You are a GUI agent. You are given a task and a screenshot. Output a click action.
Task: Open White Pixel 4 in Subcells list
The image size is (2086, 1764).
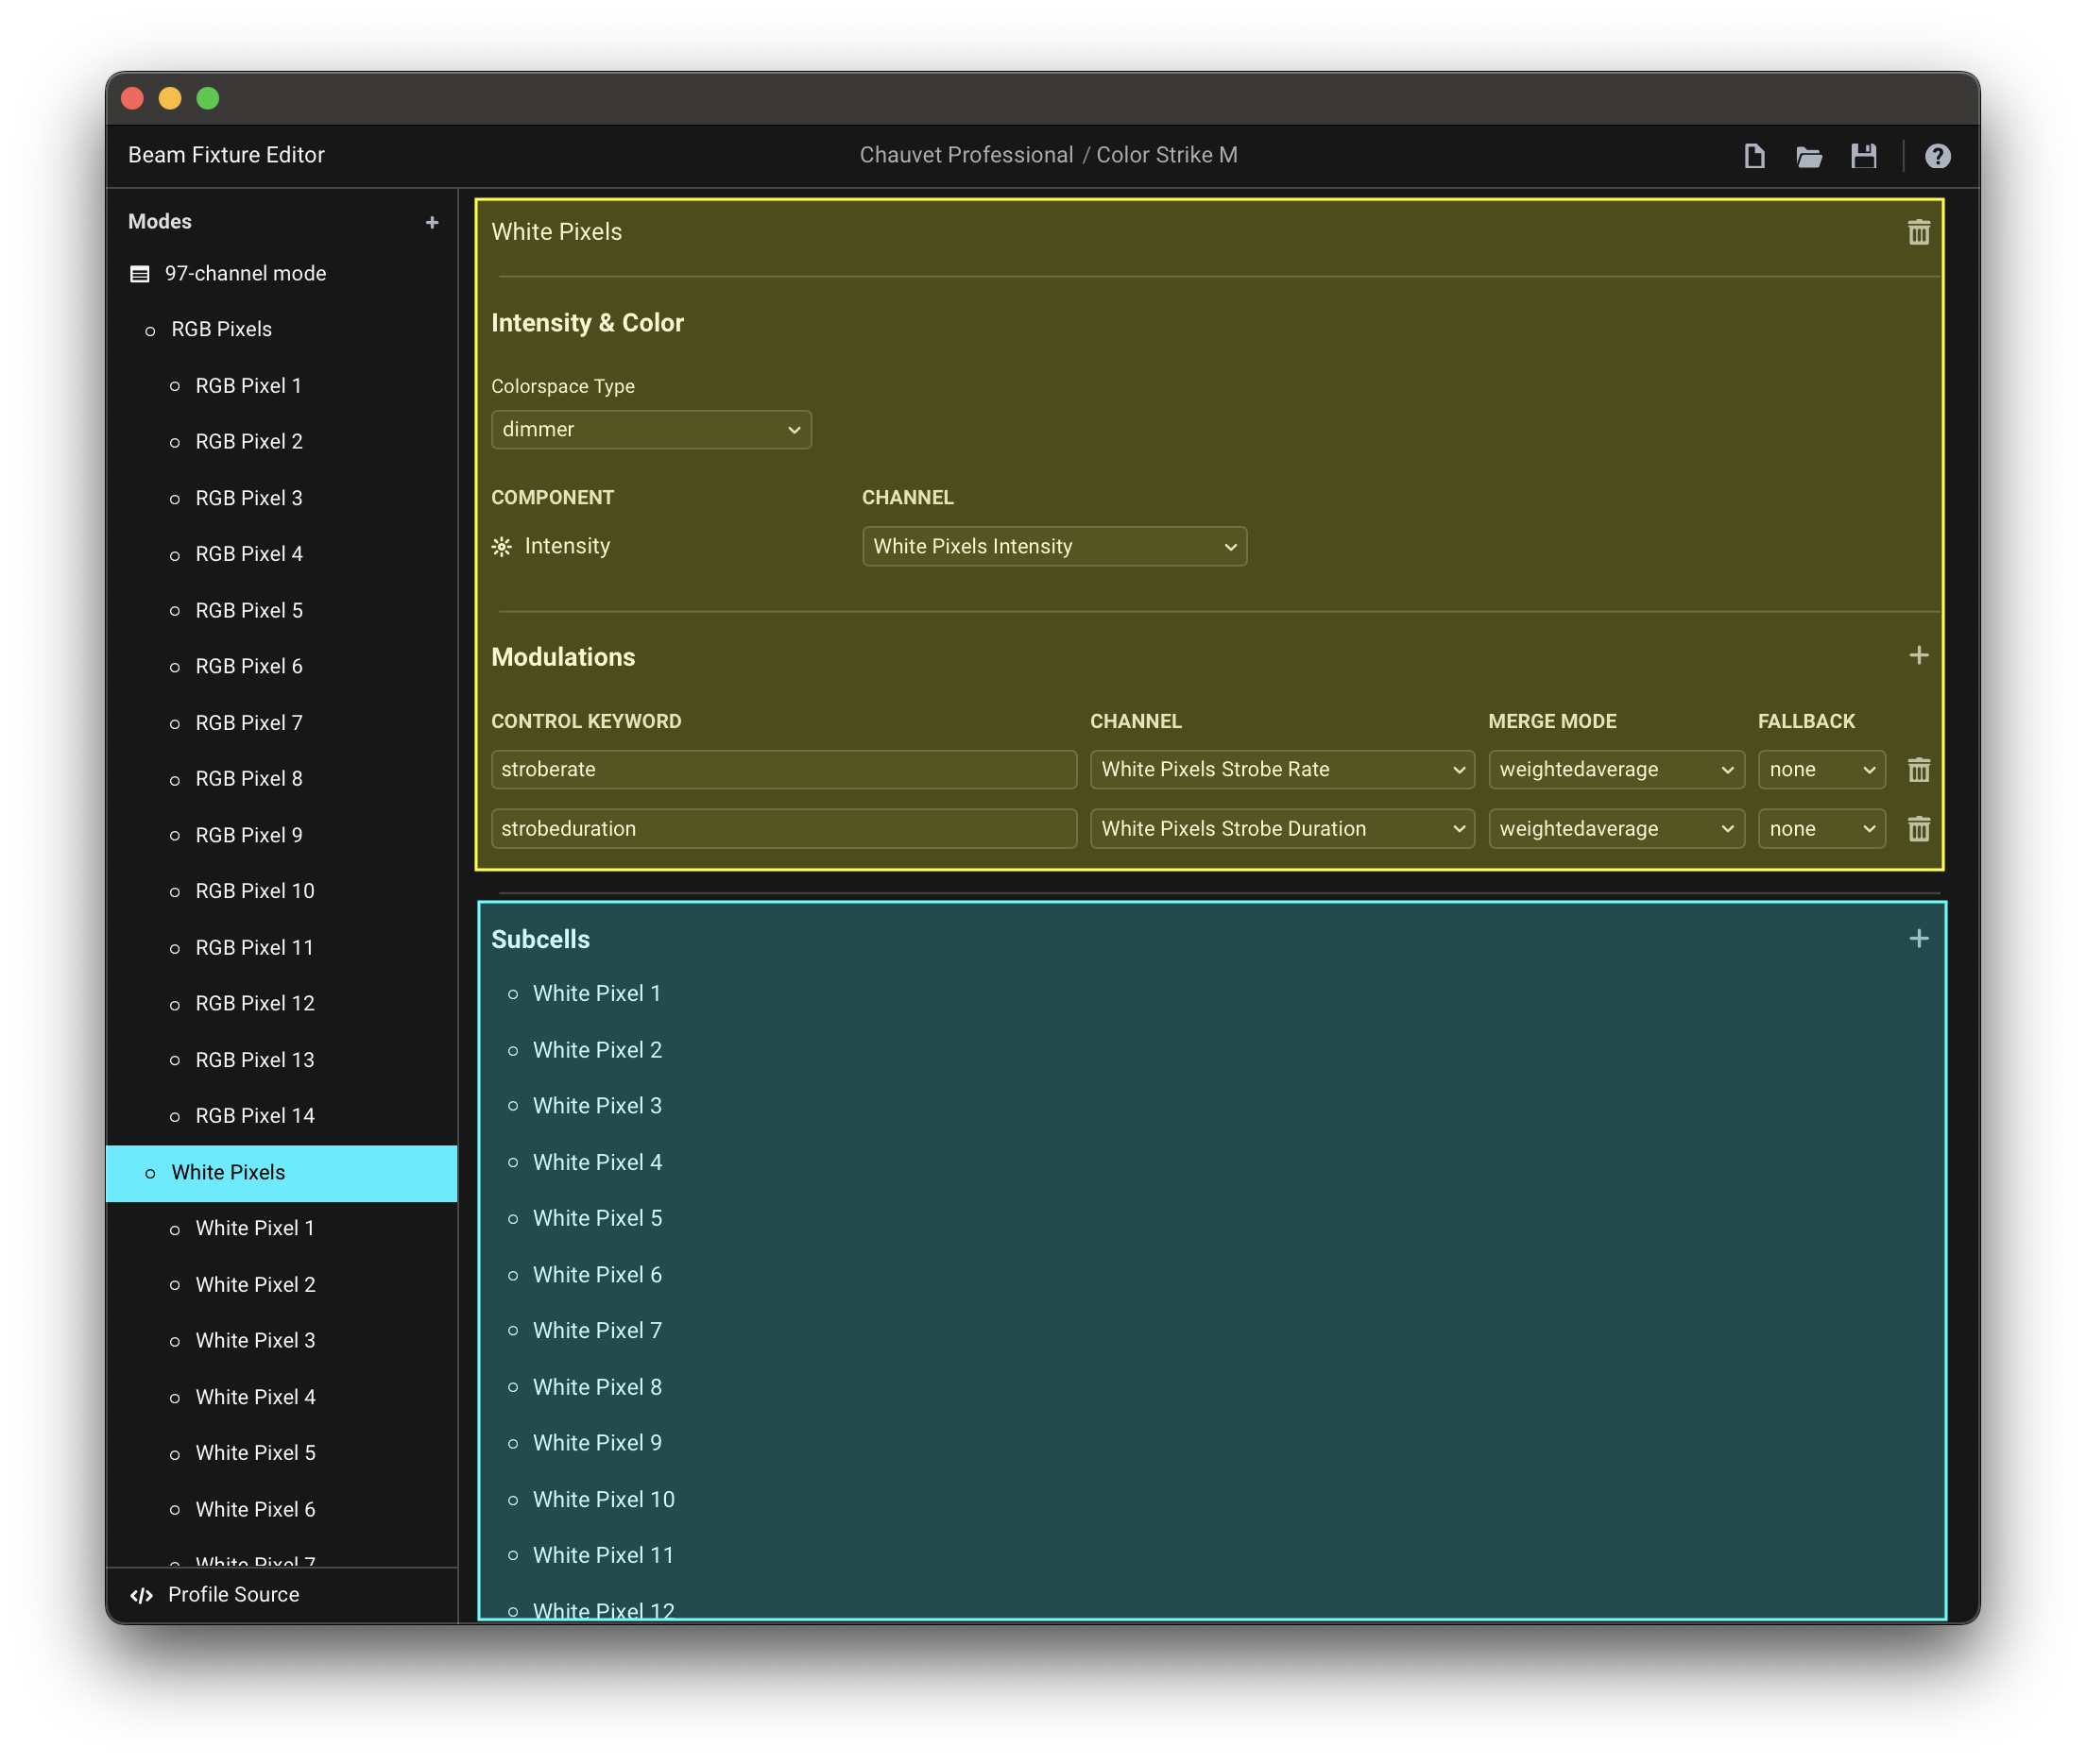597,1162
